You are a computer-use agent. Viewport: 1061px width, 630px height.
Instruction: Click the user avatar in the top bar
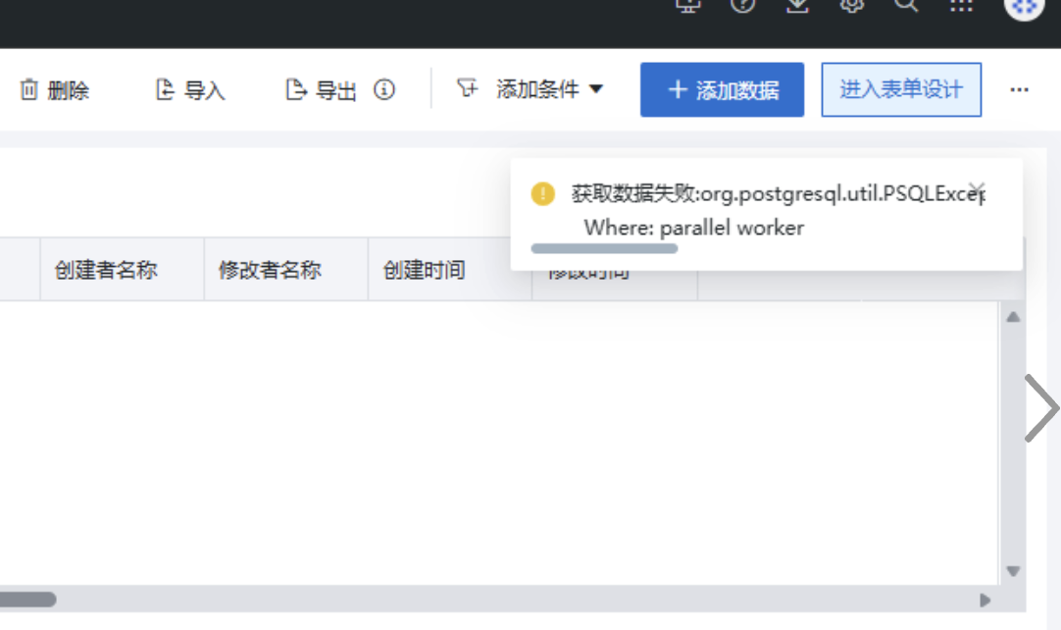[x=1024, y=9]
